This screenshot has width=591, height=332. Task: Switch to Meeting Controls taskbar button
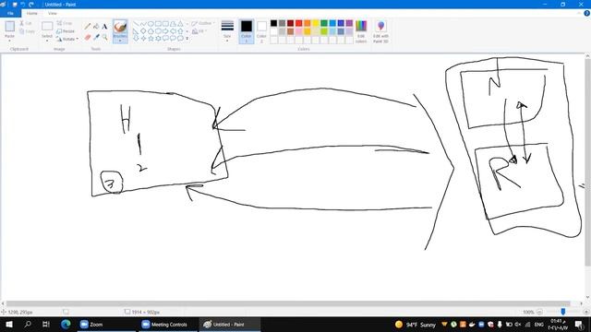point(168,324)
